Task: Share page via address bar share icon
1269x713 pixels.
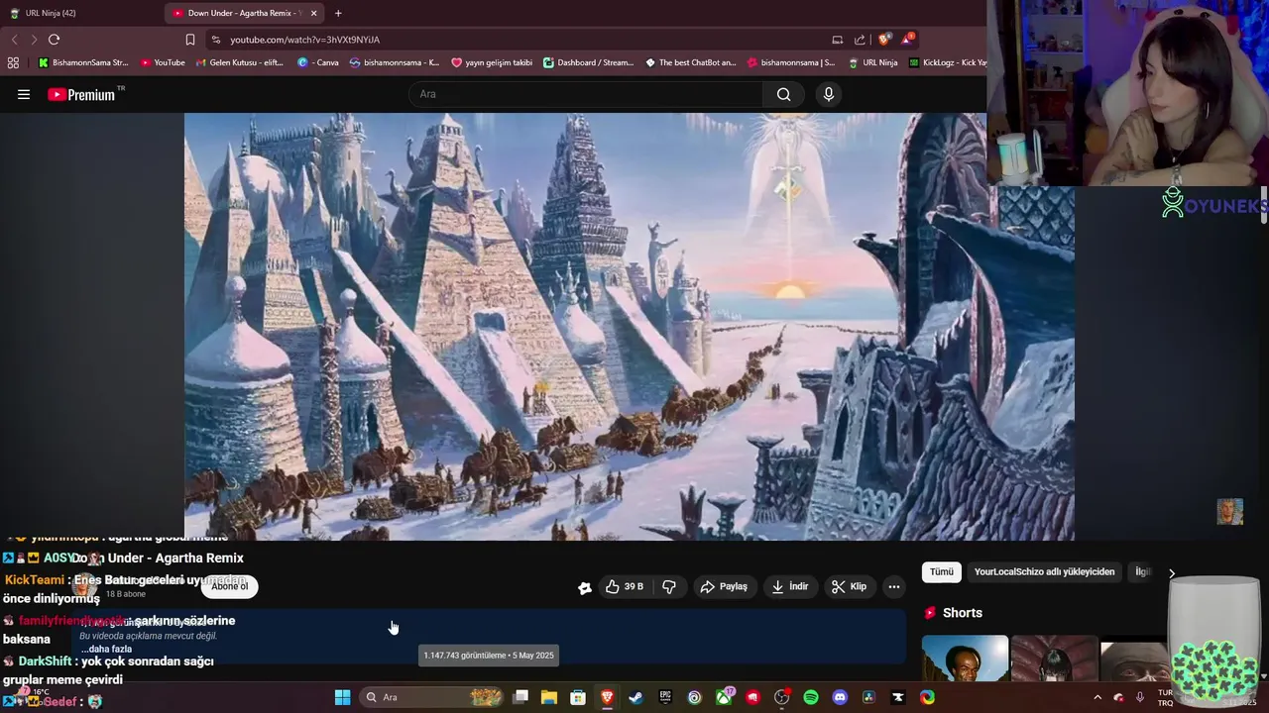Action: point(860,40)
